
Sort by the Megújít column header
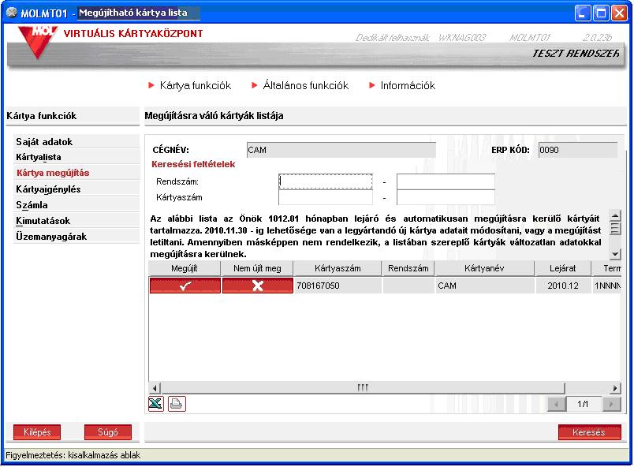[x=185, y=268]
